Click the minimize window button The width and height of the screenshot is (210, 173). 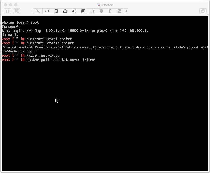[11, 5]
